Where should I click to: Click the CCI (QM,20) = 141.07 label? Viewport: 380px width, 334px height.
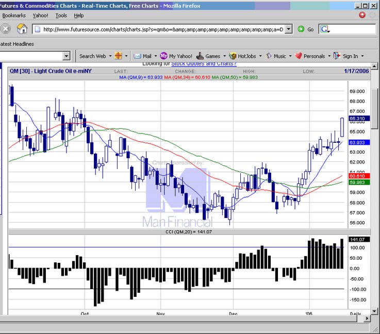coord(189,232)
